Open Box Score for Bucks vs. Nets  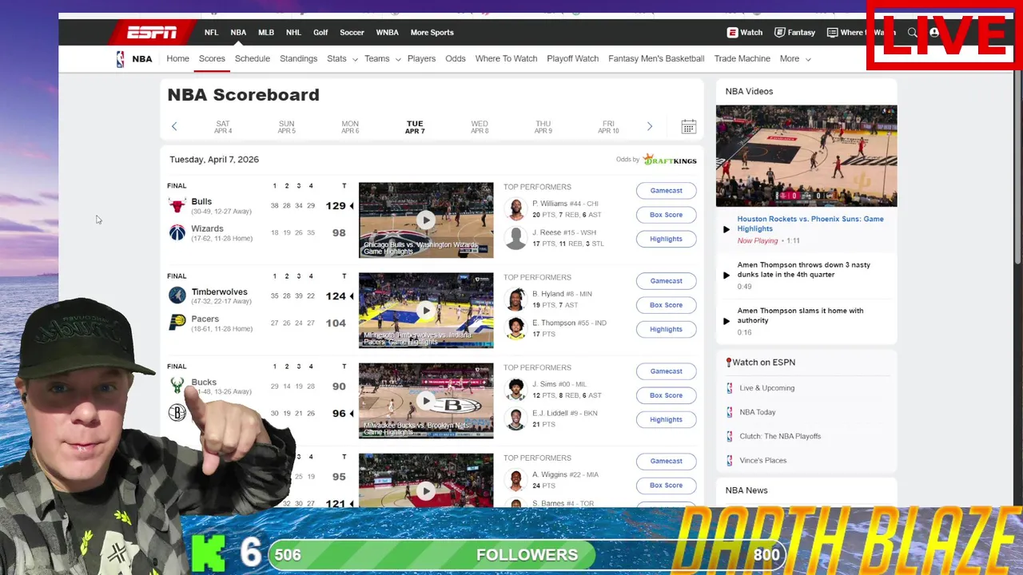[666, 395]
